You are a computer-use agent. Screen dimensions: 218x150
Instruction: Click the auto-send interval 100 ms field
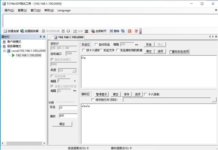tap(127, 44)
